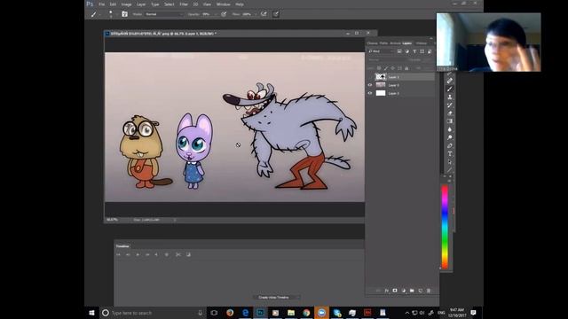
Task: Open the brush tool preset picker
Action: pyautogui.click(x=95, y=14)
